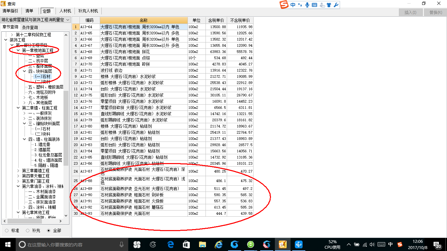Select row A13-71 波打线 嵌边
The height and width of the screenshot is (251, 447).
coord(163,70)
